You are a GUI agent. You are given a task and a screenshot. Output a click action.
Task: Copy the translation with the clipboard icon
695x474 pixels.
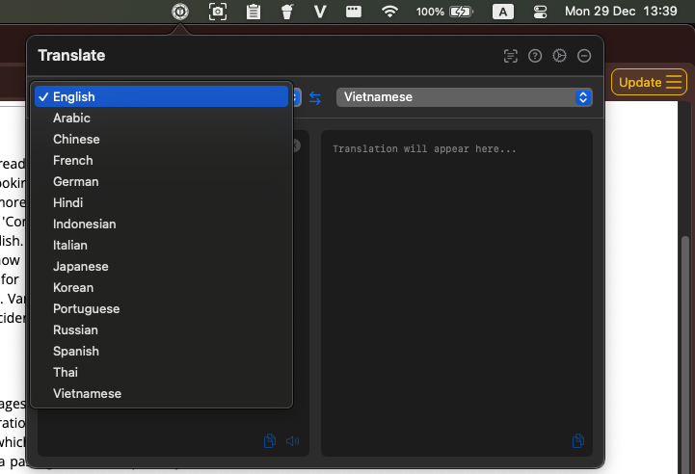pyautogui.click(x=577, y=441)
